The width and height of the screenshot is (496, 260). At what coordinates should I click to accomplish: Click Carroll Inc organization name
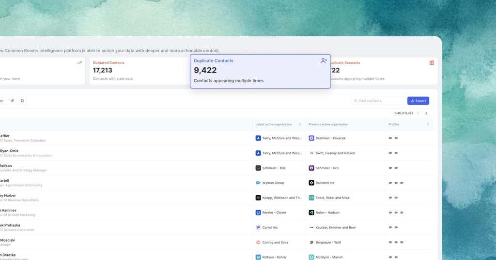(270, 228)
